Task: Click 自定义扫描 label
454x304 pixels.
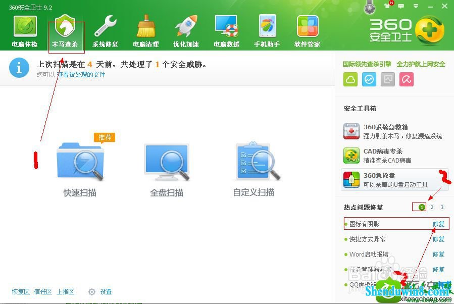Action: (254, 192)
